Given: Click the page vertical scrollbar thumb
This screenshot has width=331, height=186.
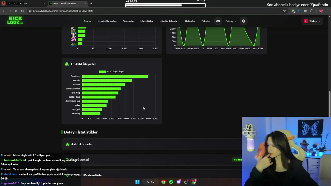Looking at the screenshot, I should pyautogui.click(x=330, y=104).
